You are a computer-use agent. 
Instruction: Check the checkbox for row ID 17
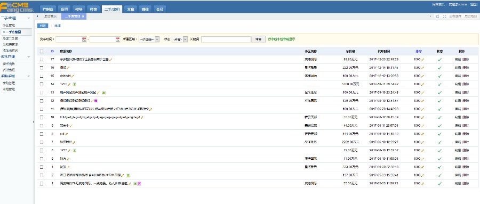[x=42, y=60]
